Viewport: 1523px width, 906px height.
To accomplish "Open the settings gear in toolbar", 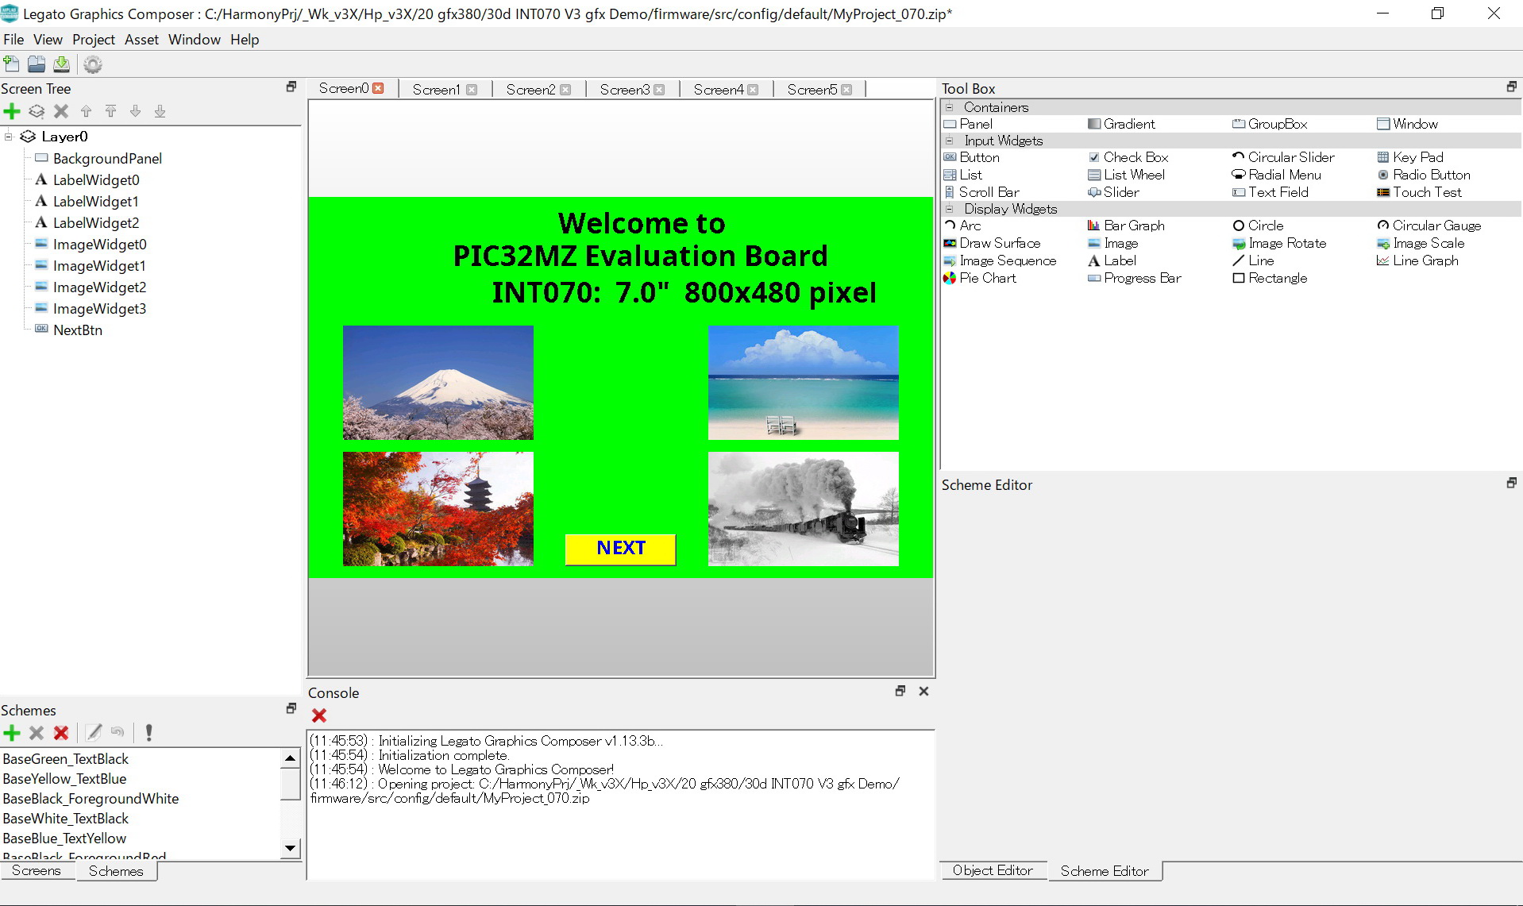I will 93,64.
